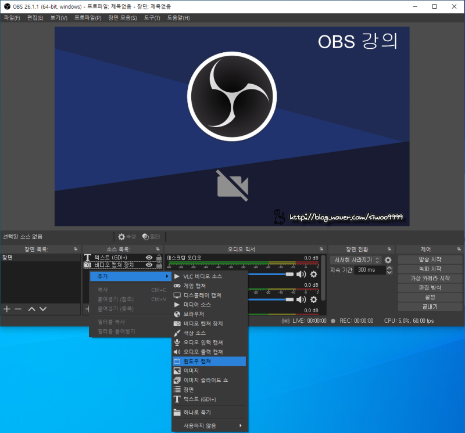Click the 방송 시작 button

(x=430, y=259)
